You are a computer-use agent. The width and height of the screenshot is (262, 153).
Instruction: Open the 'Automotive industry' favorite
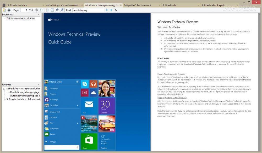[x=25, y=96]
